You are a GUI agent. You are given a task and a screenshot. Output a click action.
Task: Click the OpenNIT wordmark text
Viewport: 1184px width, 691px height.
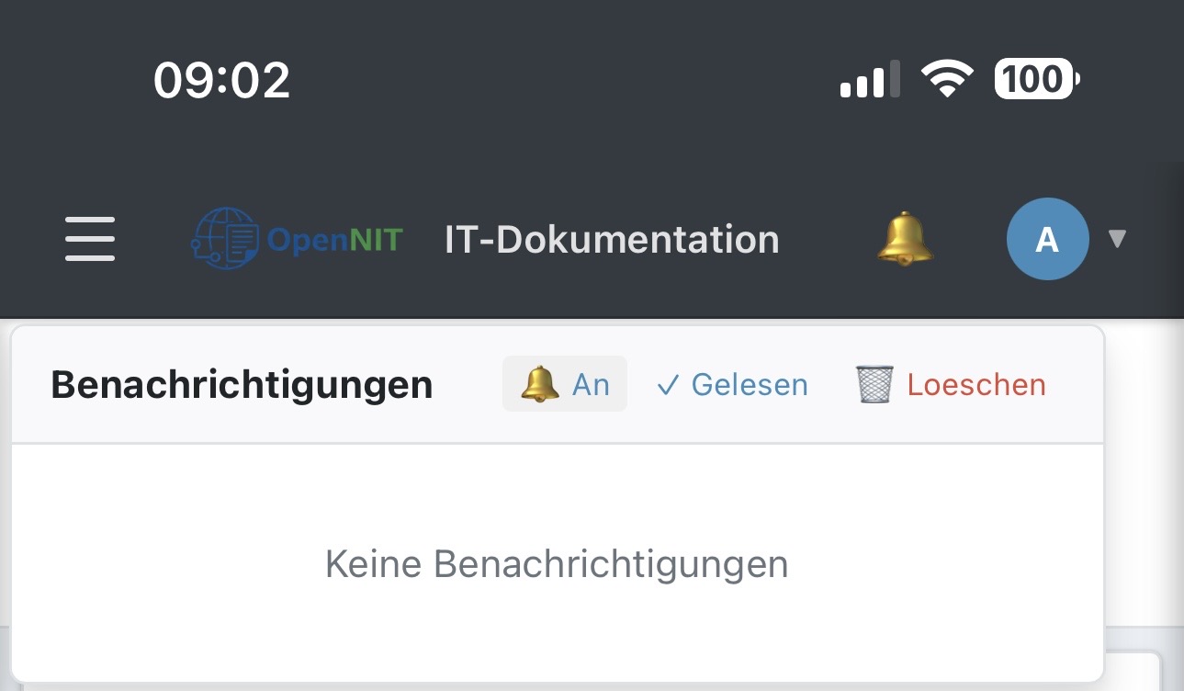(x=335, y=240)
